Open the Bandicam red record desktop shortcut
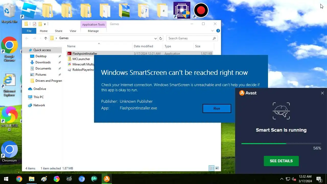The image size is (327, 184). pos(201,10)
